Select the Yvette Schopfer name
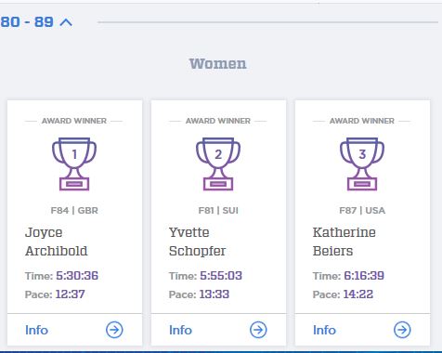442x353 pixels. coord(198,242)
